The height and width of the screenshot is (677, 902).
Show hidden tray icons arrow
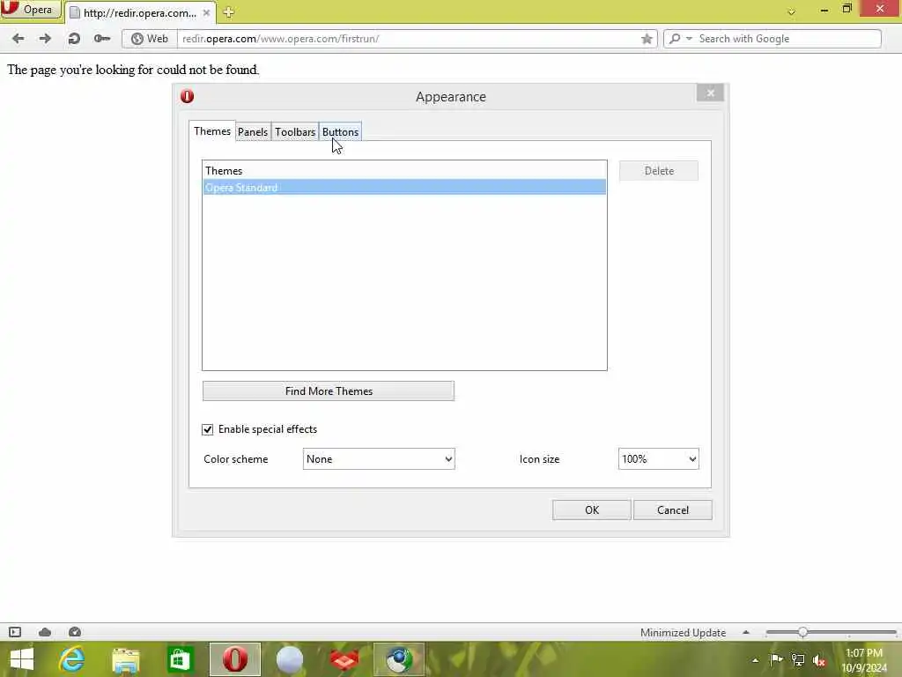coord(755,660)
